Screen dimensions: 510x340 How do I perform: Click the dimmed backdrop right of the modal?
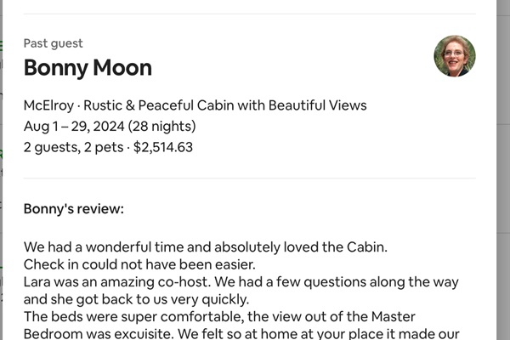[503, 170]
